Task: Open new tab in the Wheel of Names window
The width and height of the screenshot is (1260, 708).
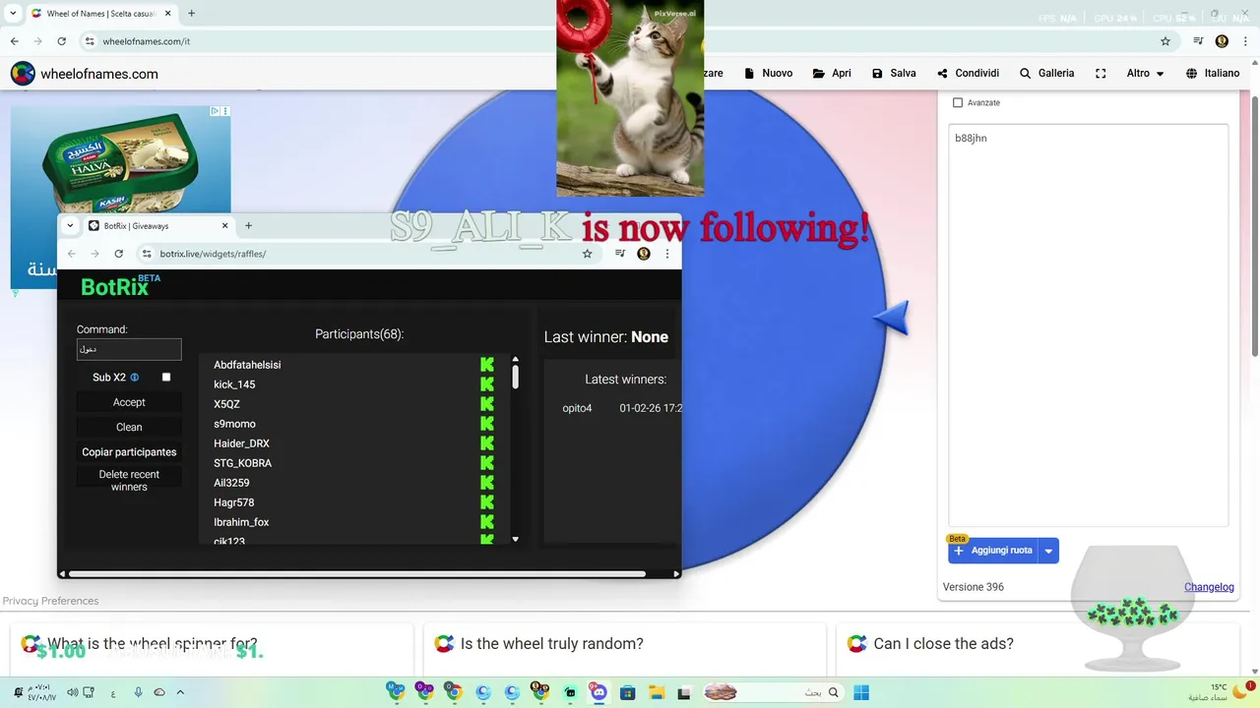Action: point(191,14)
